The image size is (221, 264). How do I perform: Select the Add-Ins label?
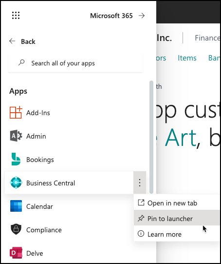(38, 113)
